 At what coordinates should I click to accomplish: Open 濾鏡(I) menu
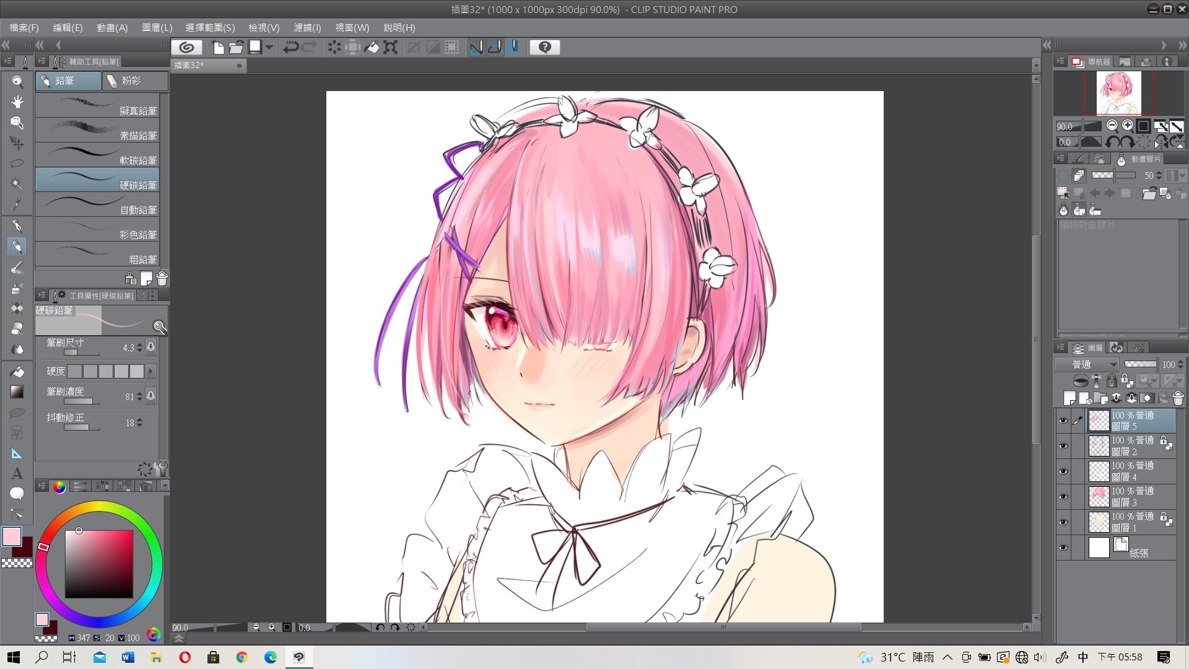[x=307, y=28]
